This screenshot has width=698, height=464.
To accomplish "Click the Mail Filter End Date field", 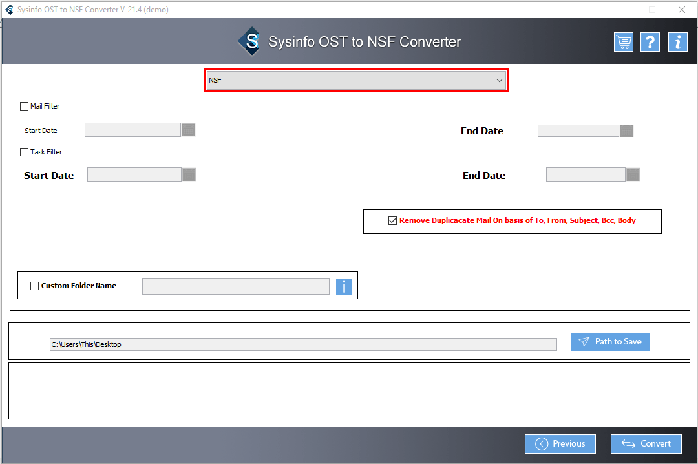I will point(578,131).
